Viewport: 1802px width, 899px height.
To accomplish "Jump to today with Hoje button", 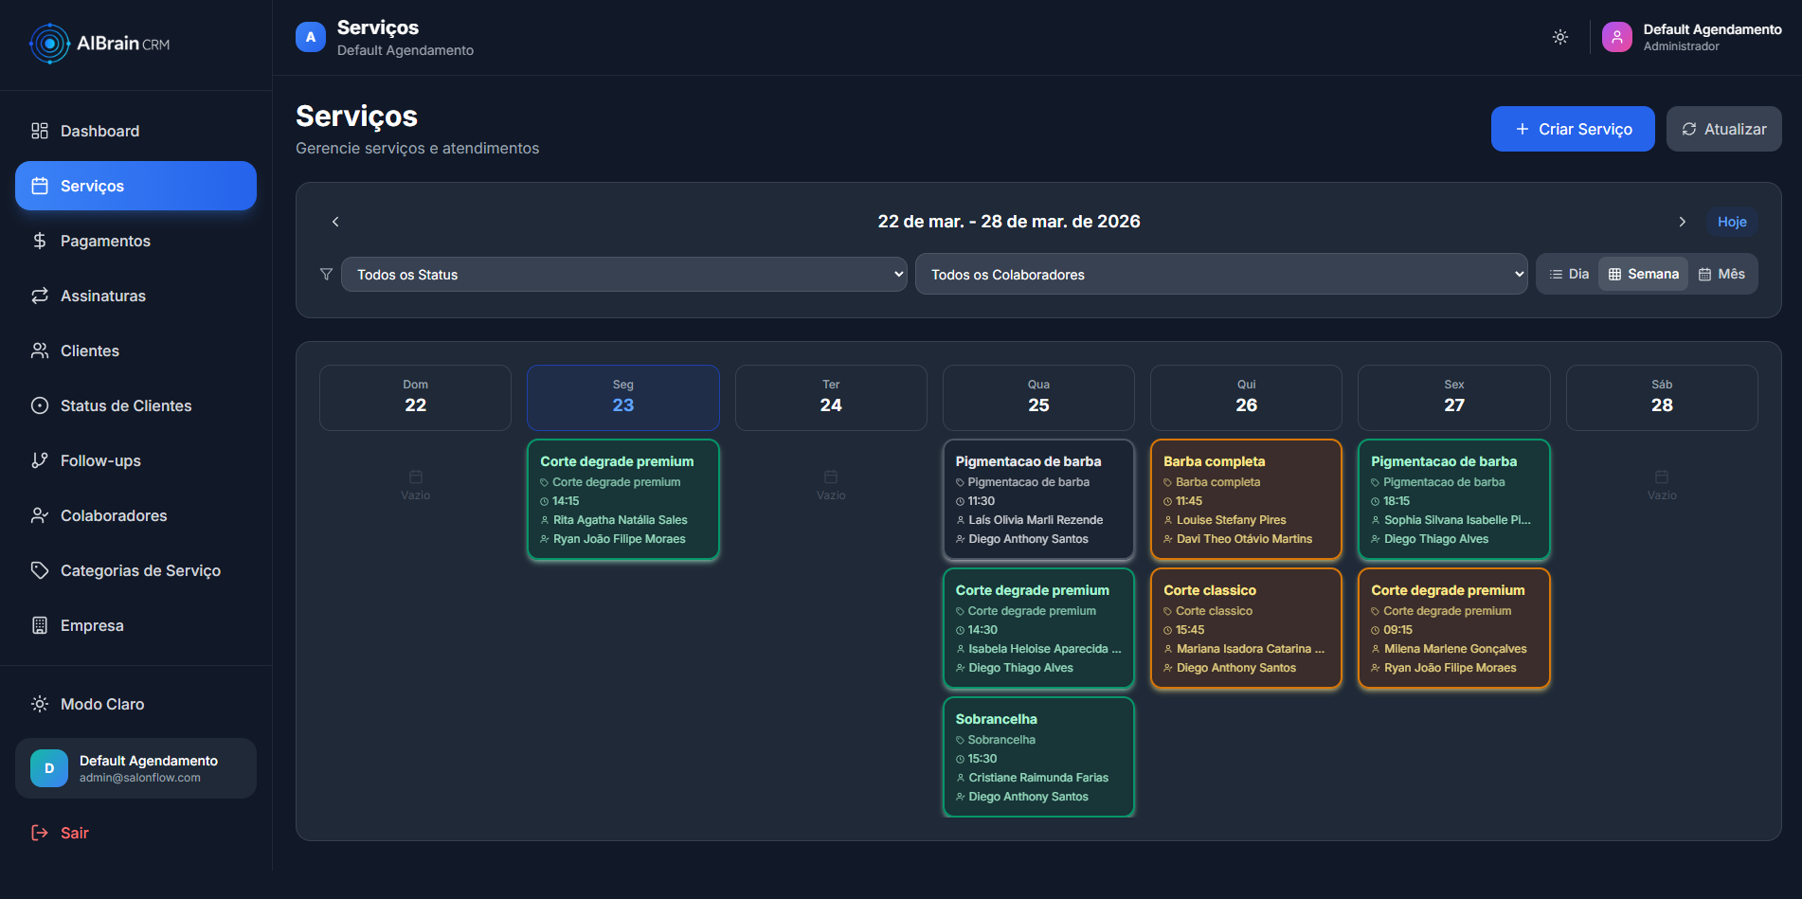I will (x=1732, y=222).
